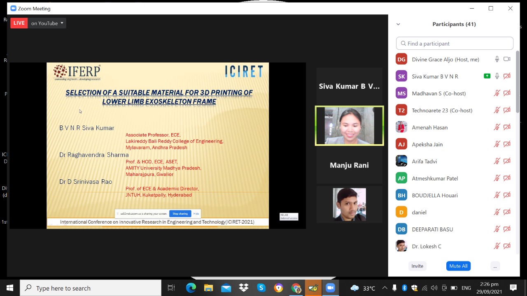Viewport: 527px width, 296px height.
Task: Click the Windows Start button
Action: pyautogui.click(x=10, y=288)
